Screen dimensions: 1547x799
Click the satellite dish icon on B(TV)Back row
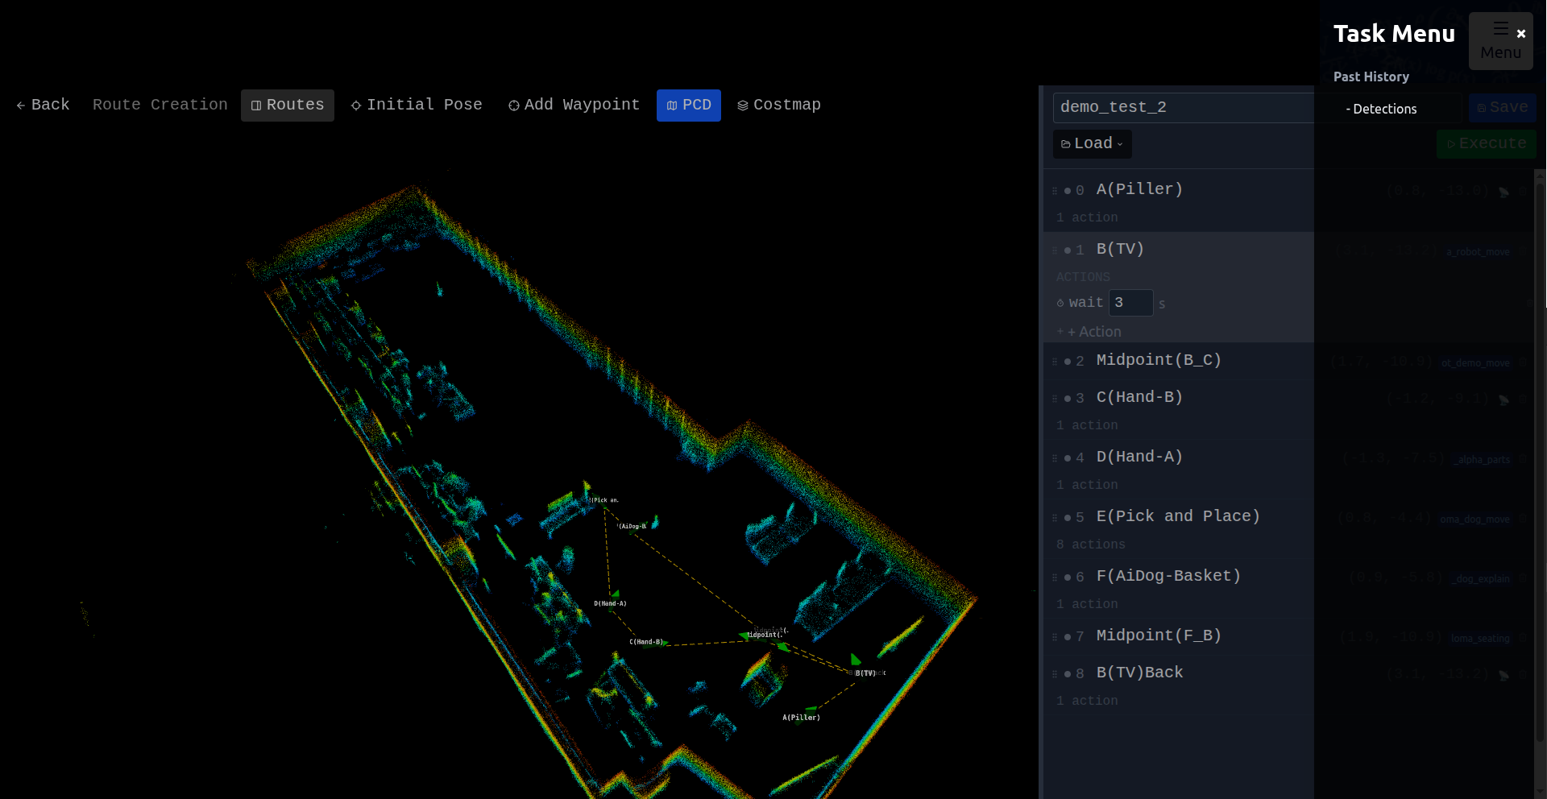(1503, 675)
